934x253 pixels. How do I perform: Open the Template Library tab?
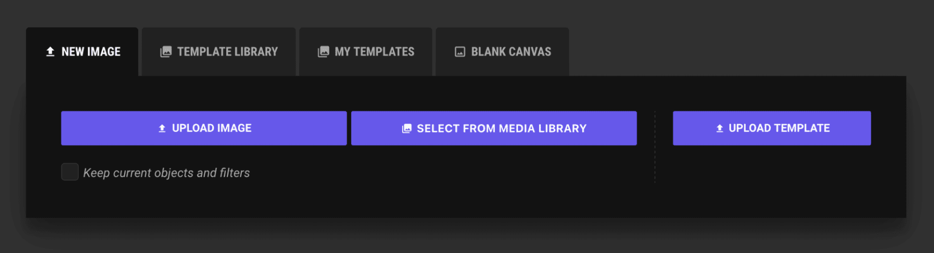tap(219, 51)
